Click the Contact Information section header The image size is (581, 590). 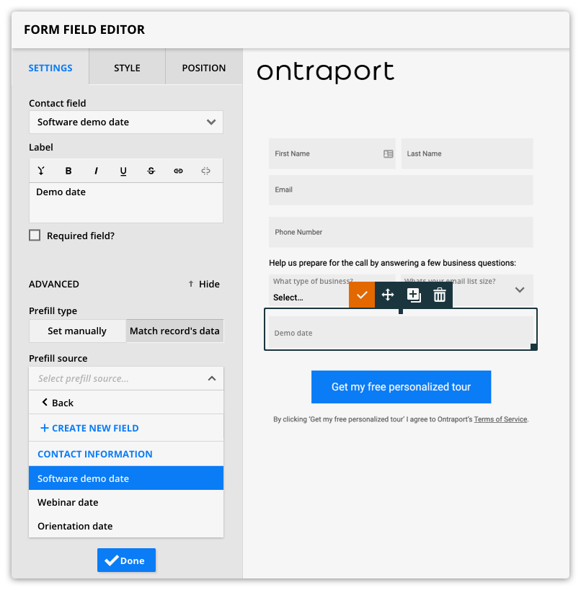coord(95,454)
